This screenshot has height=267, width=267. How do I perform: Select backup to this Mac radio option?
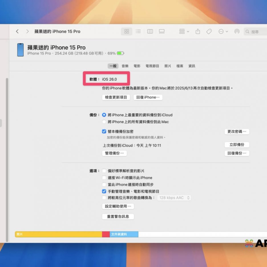point(104,122)
